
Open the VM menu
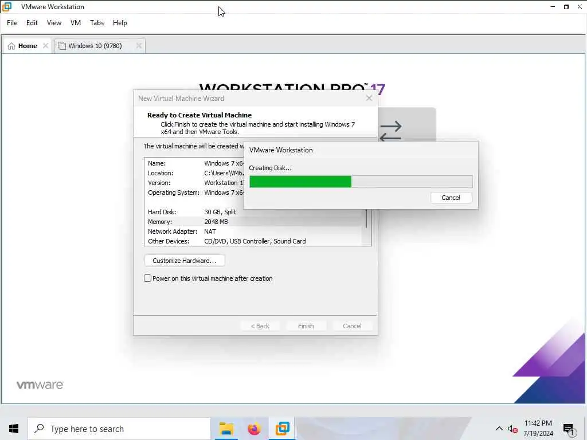76,23
